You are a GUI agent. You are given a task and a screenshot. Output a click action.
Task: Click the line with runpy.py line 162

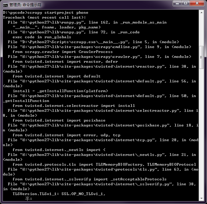click(87, 22)
